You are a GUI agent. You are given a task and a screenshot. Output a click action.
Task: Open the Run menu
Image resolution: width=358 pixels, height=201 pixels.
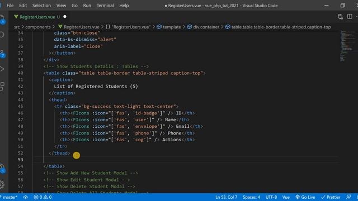(87, 6)
